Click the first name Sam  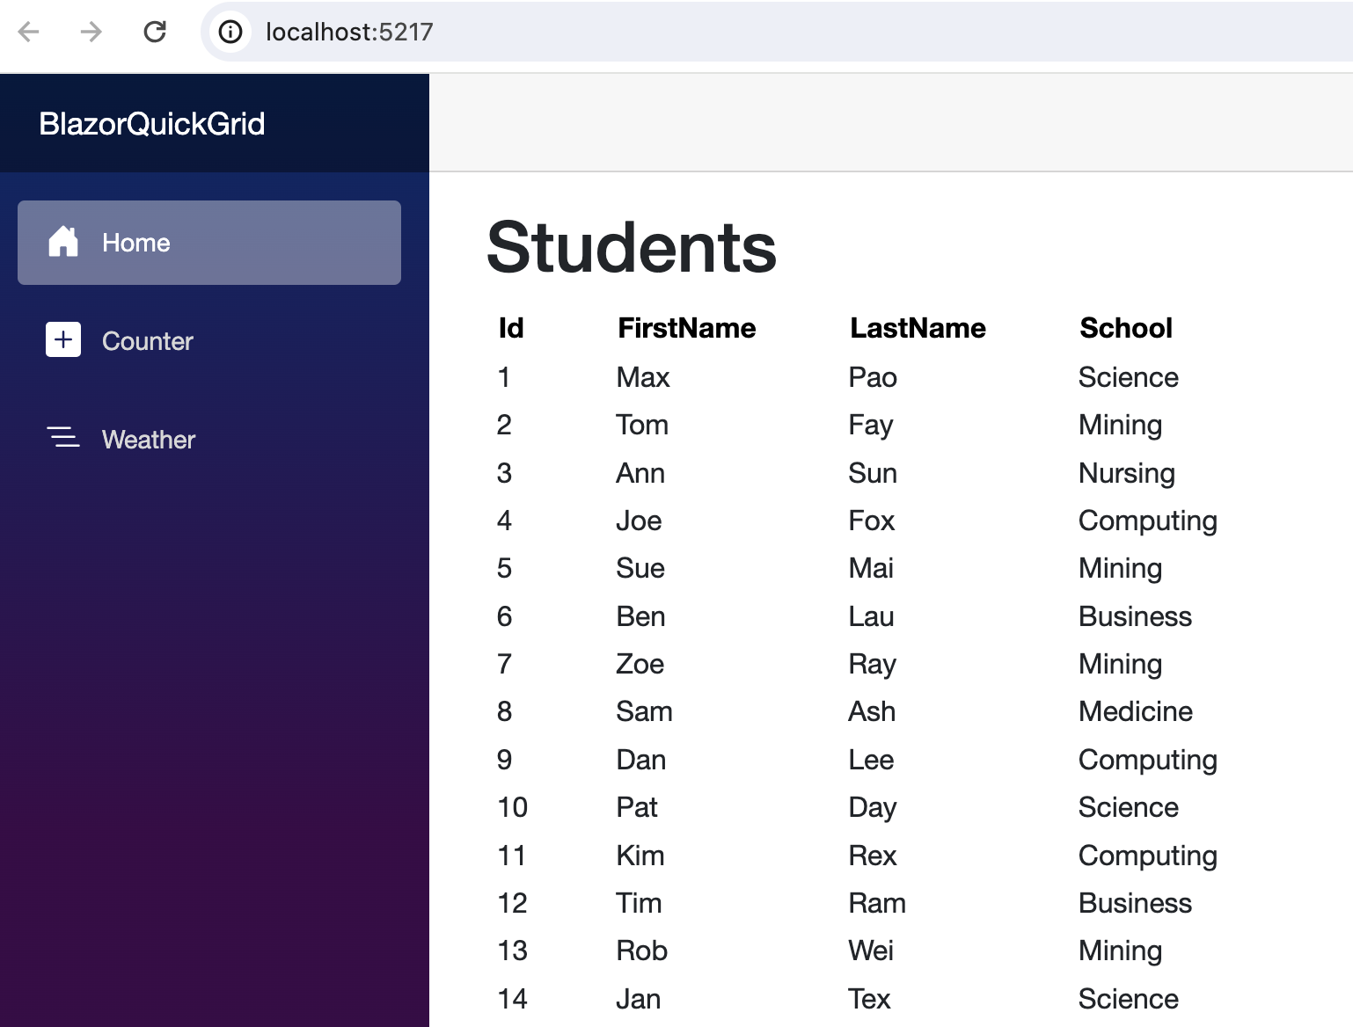644,711
